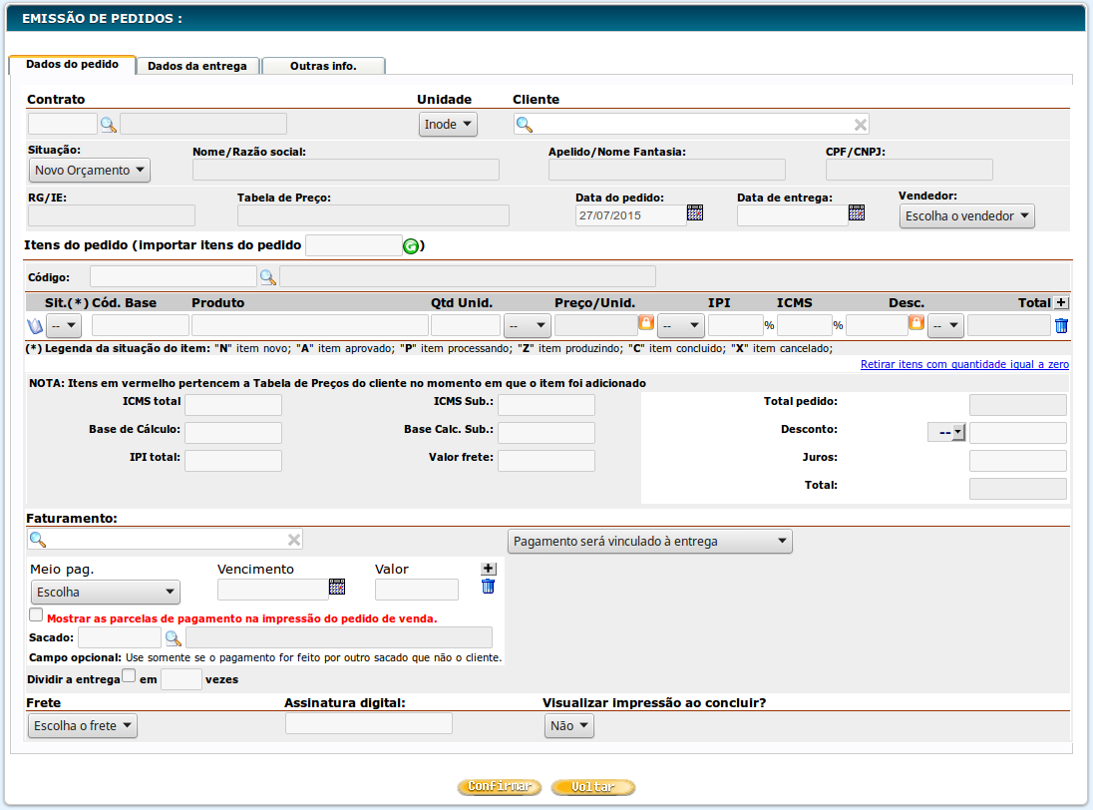Delete the item row with trash icon

(x=1061, y=325)
